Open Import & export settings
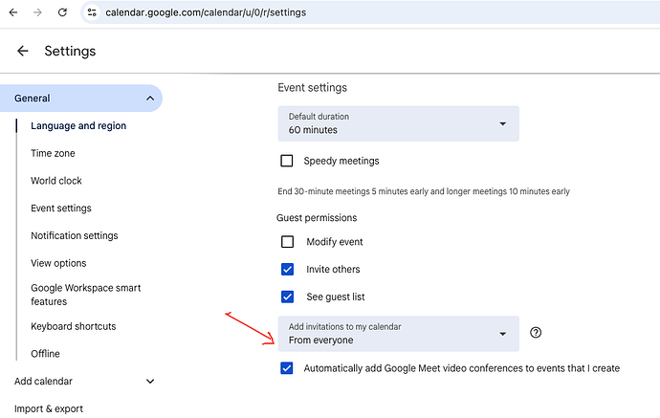The width and height of the screenshot is (660, 418). [x=49, y=409]
